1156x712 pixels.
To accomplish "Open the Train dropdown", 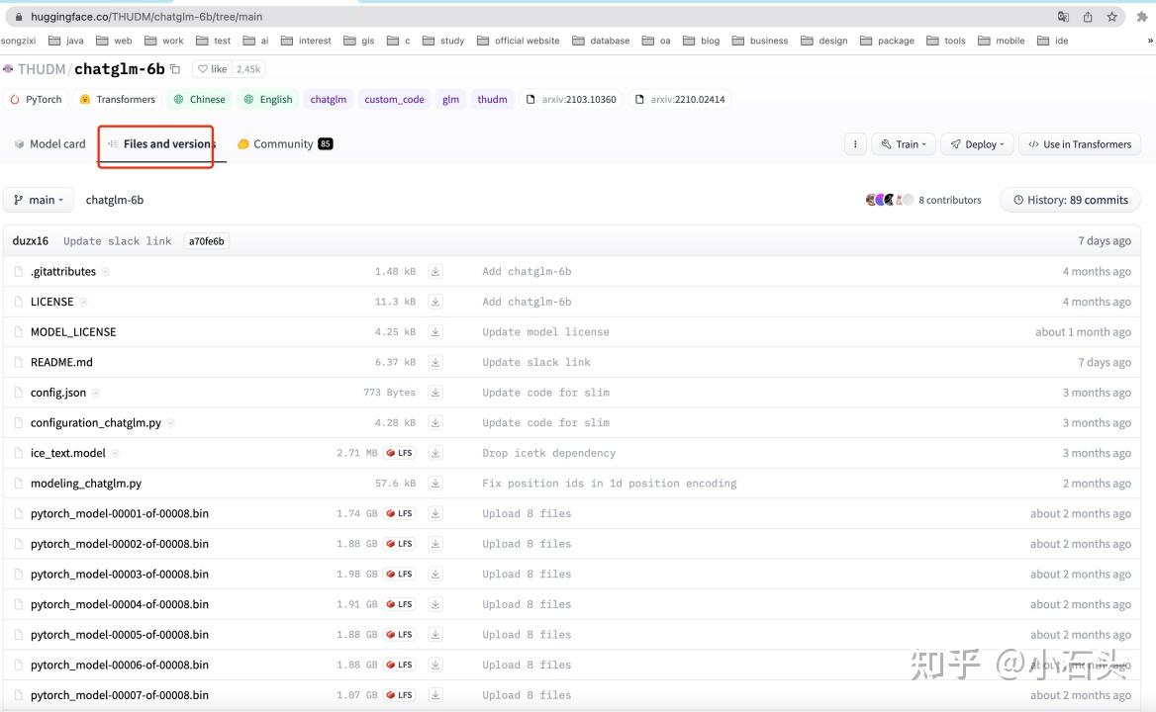I will (903, 143).
